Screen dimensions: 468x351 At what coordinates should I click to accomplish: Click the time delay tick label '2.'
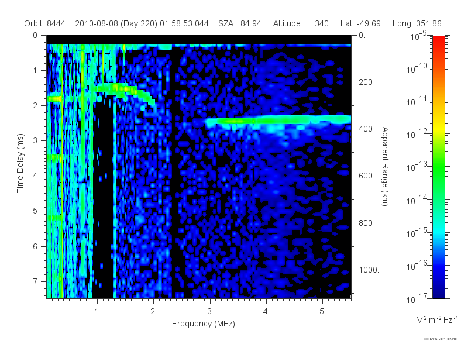click(36, 106)
